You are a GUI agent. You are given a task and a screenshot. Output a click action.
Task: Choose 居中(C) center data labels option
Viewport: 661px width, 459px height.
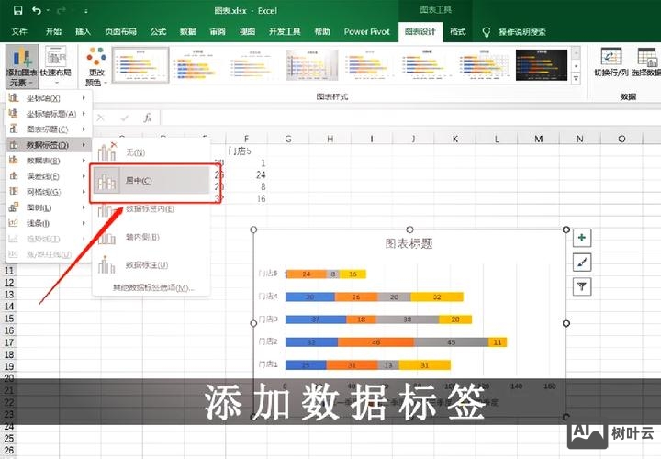point(151,181)
